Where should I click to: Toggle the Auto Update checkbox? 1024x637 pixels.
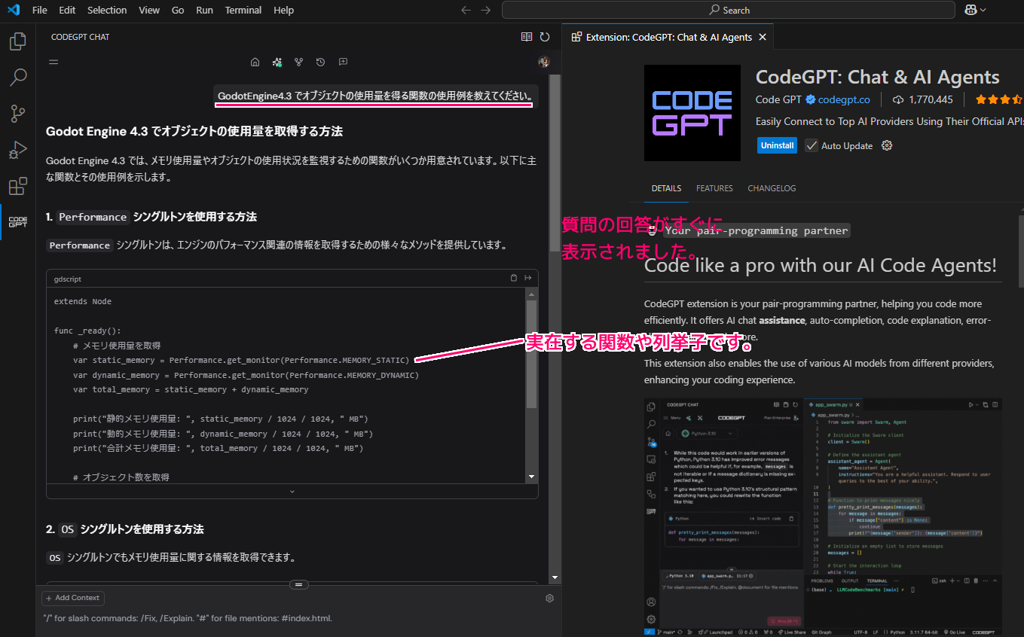tap(812, 145)
